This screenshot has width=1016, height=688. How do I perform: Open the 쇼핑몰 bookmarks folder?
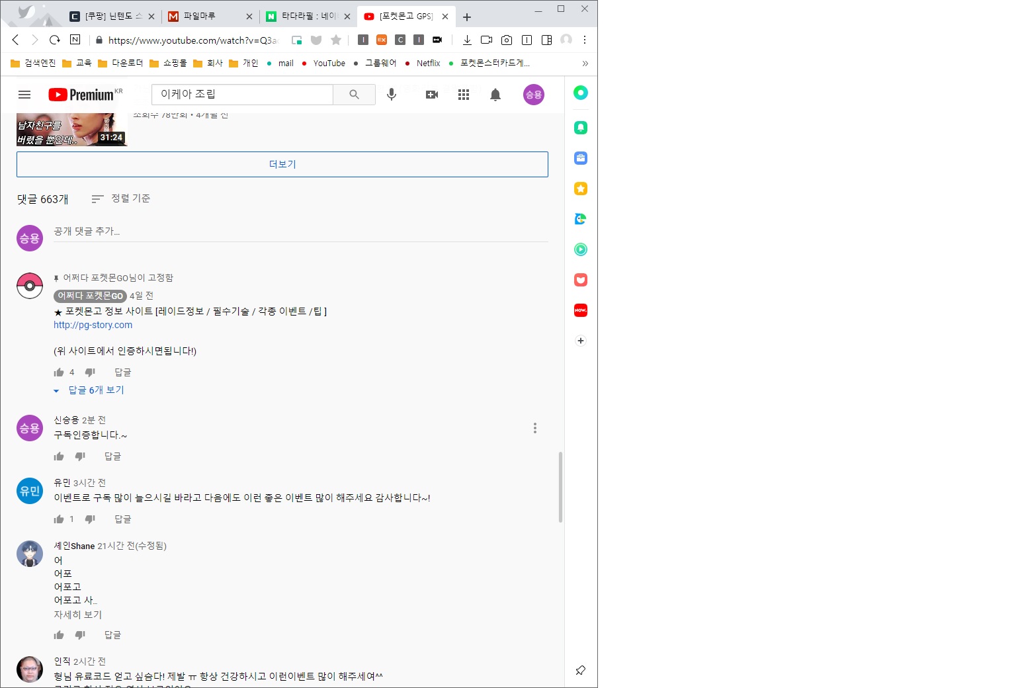[169, 64]
